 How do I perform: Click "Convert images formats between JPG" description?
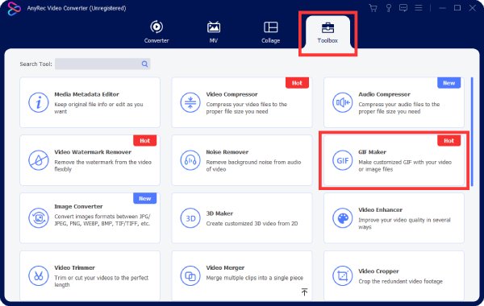coord(102,220)
